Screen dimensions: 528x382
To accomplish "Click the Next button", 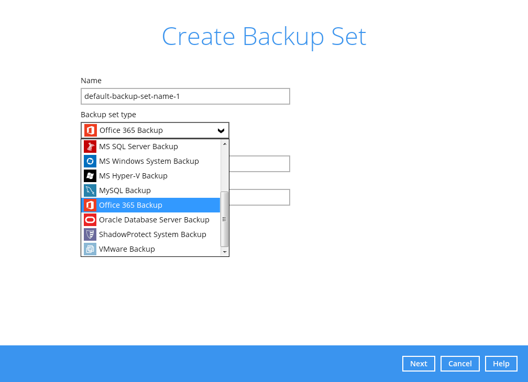I will pos(419,364).
